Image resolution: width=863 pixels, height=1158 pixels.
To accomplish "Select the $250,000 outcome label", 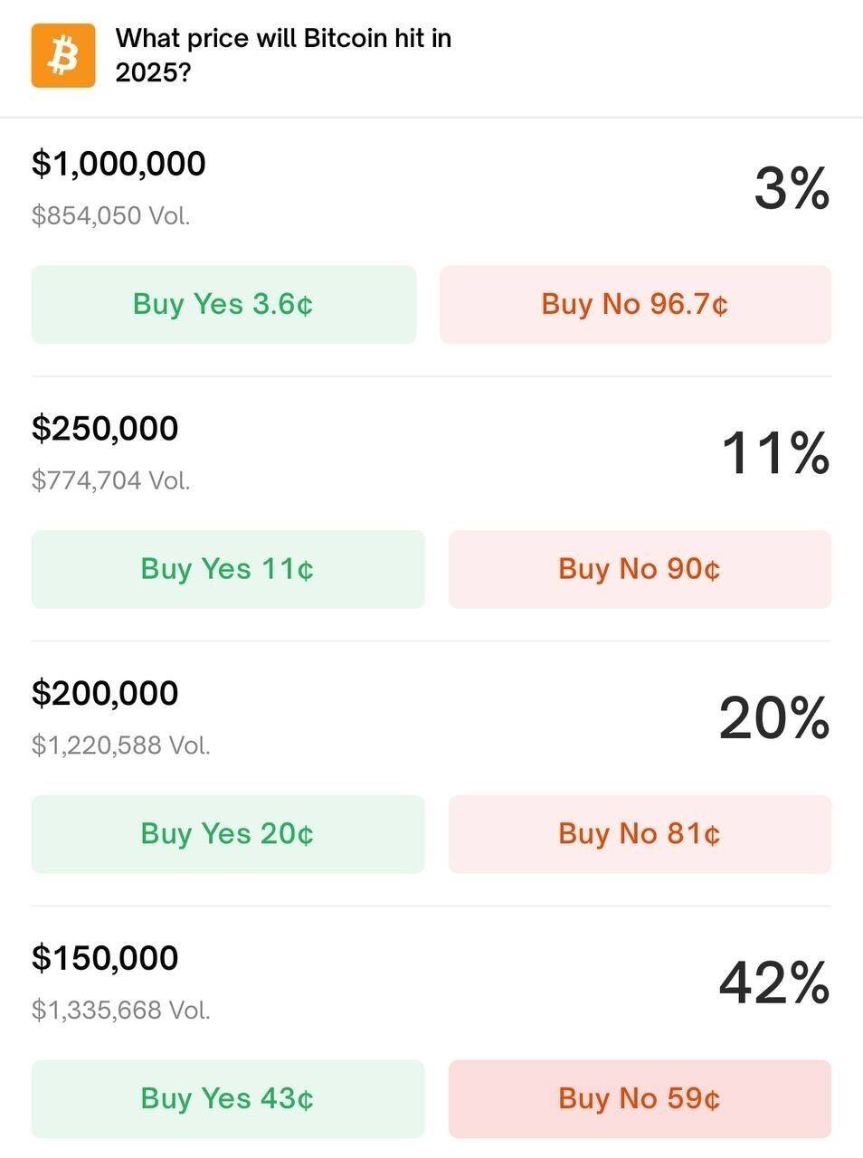I will (x=105, y=429).
